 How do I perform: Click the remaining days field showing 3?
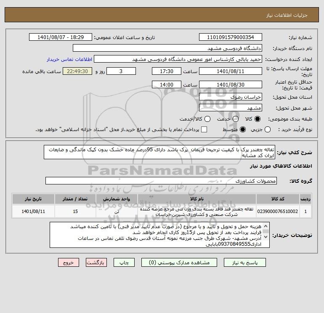tap(121, 71)
